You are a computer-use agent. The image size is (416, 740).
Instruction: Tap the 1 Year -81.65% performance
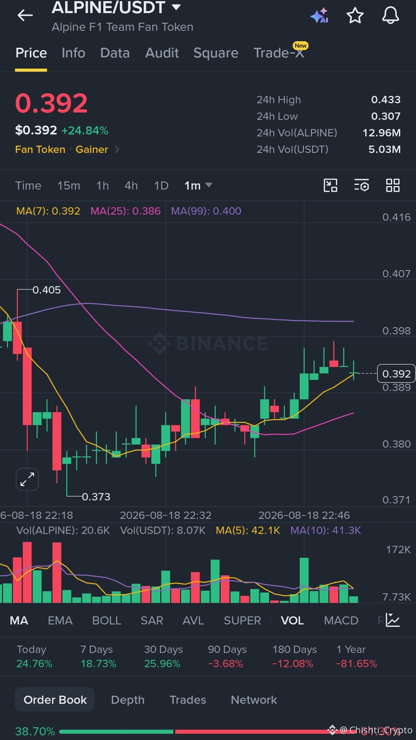click(357, 656)
